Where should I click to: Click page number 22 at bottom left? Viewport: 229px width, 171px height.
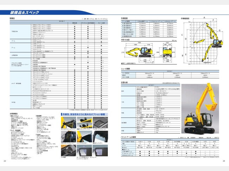pos(5,161)
